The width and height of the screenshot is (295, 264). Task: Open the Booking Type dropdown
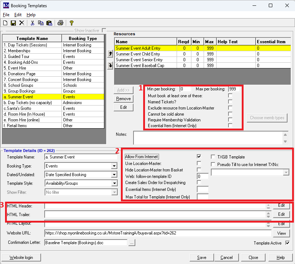pos(114,166)
